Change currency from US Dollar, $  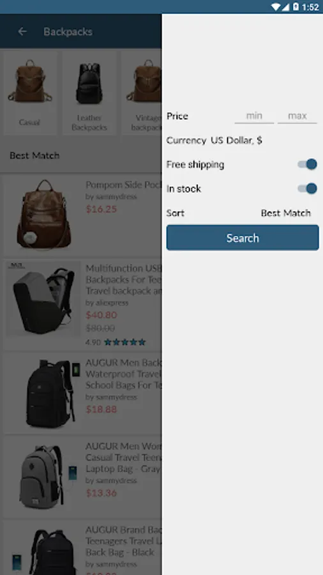236,141
